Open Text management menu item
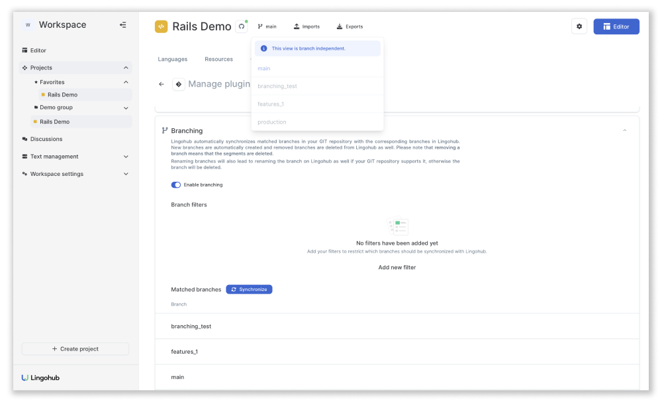Viewport: 662px width, 402px height. coord(54,157)
